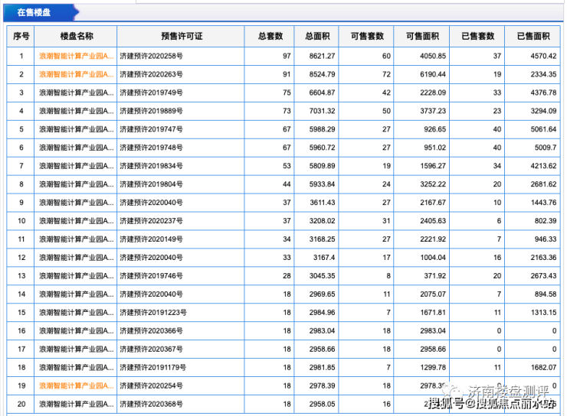Select permit 济建预许20191223号
Viewport: 567px width, 416px height.
point(153,313)
